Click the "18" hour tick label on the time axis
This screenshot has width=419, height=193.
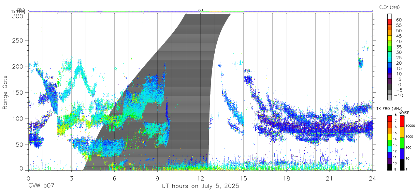pos(287,178)
